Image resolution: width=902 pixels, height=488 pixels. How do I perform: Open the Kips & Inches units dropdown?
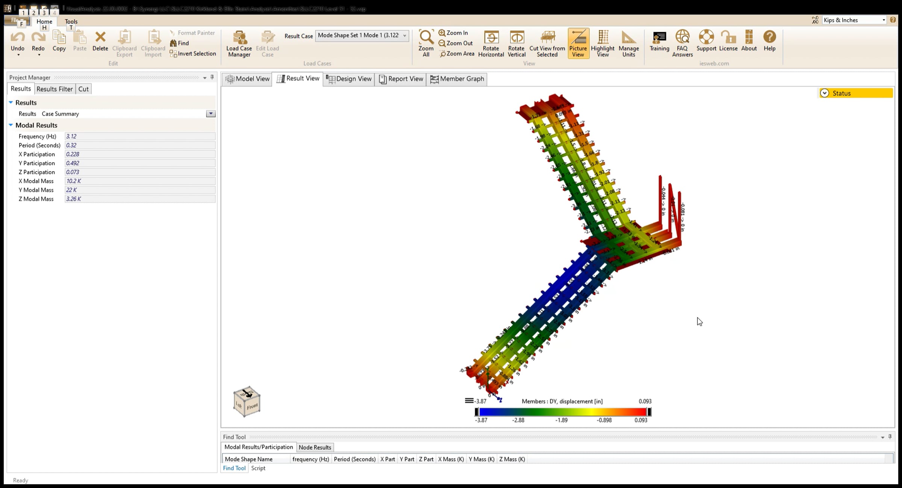(883, 20)
